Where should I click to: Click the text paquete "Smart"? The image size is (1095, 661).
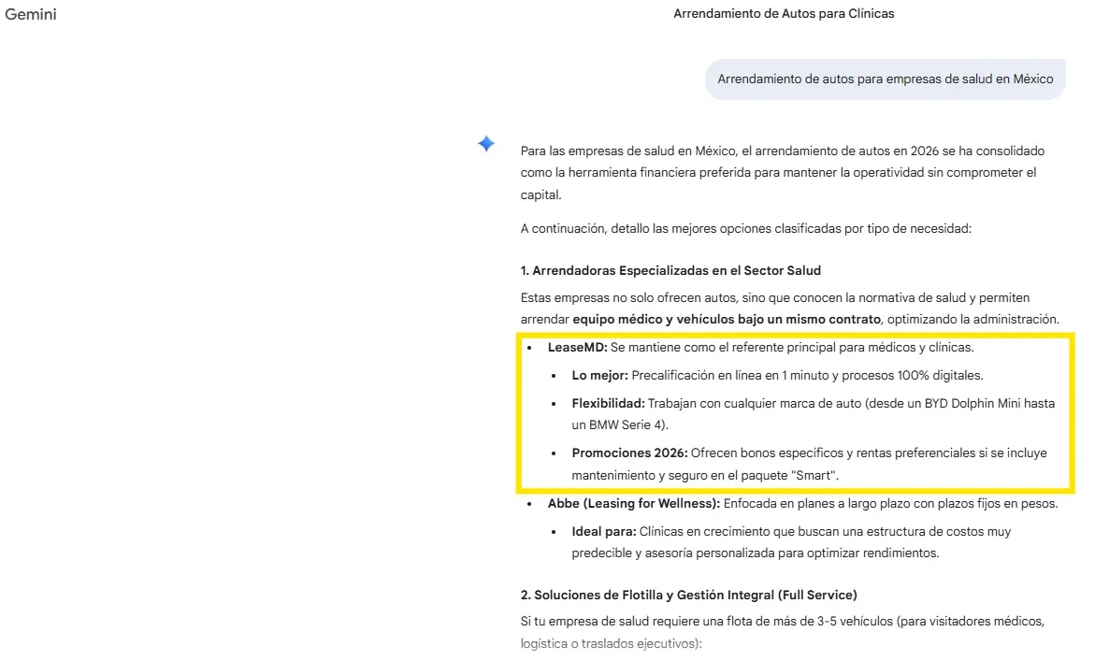point(789,475)
